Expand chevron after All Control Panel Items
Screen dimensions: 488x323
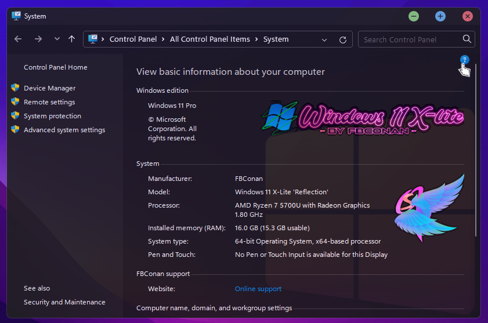[x=256, y=39]
